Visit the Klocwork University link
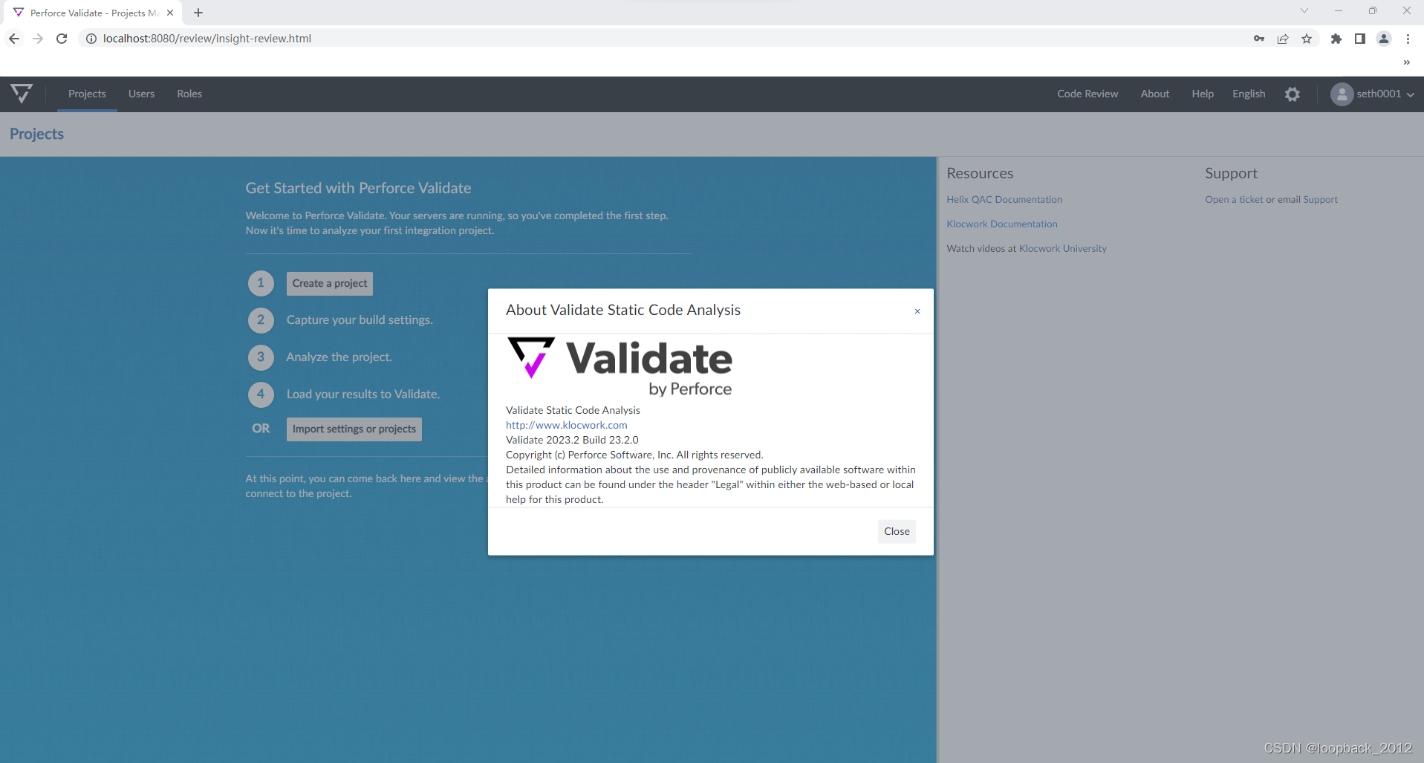 pyautogui.click(x=1063, y=248)
